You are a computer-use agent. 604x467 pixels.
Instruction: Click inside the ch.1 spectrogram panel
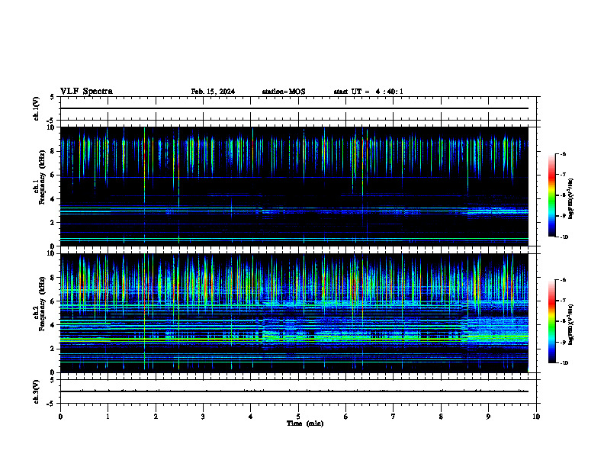point(294,186)
